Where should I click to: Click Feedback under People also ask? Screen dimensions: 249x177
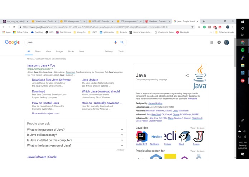pos(120,150)
